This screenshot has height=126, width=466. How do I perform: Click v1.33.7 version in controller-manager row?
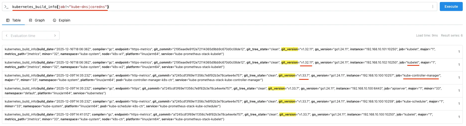304,75
